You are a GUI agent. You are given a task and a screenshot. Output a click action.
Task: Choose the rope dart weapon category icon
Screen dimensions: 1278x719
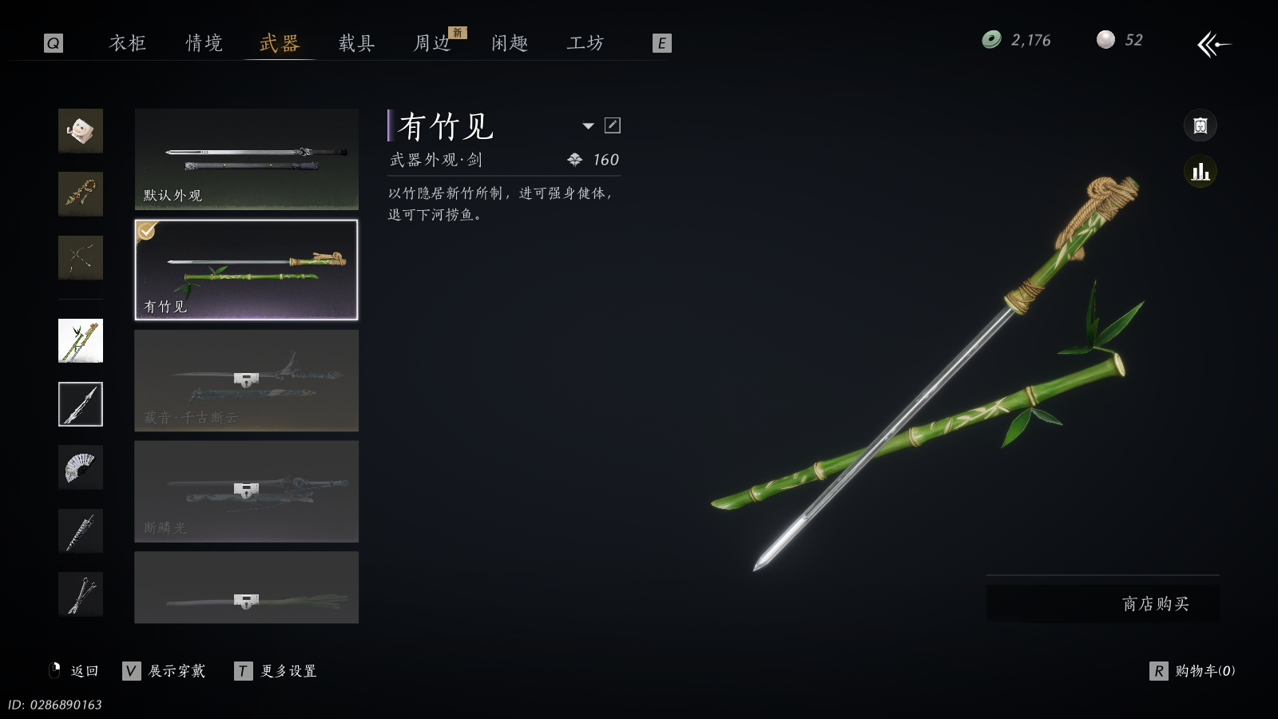point(81,194)
